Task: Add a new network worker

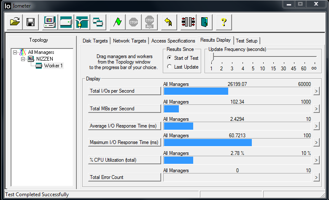Action: click(82, 22)
